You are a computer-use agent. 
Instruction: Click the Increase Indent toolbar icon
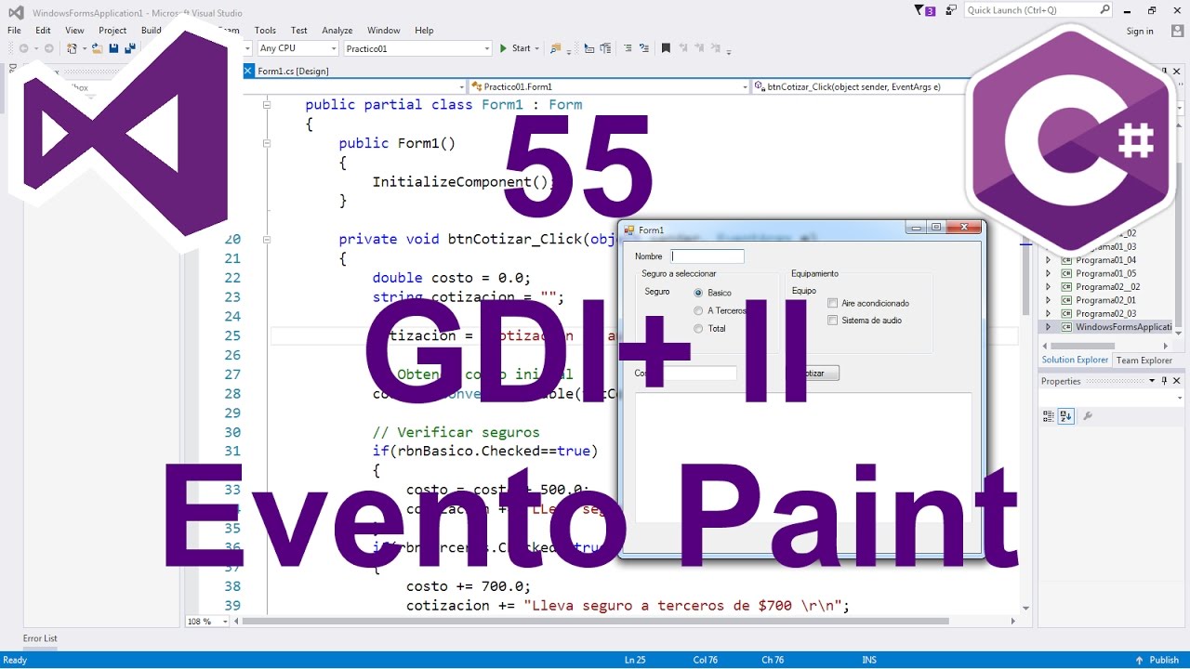[x=605, y=48]
